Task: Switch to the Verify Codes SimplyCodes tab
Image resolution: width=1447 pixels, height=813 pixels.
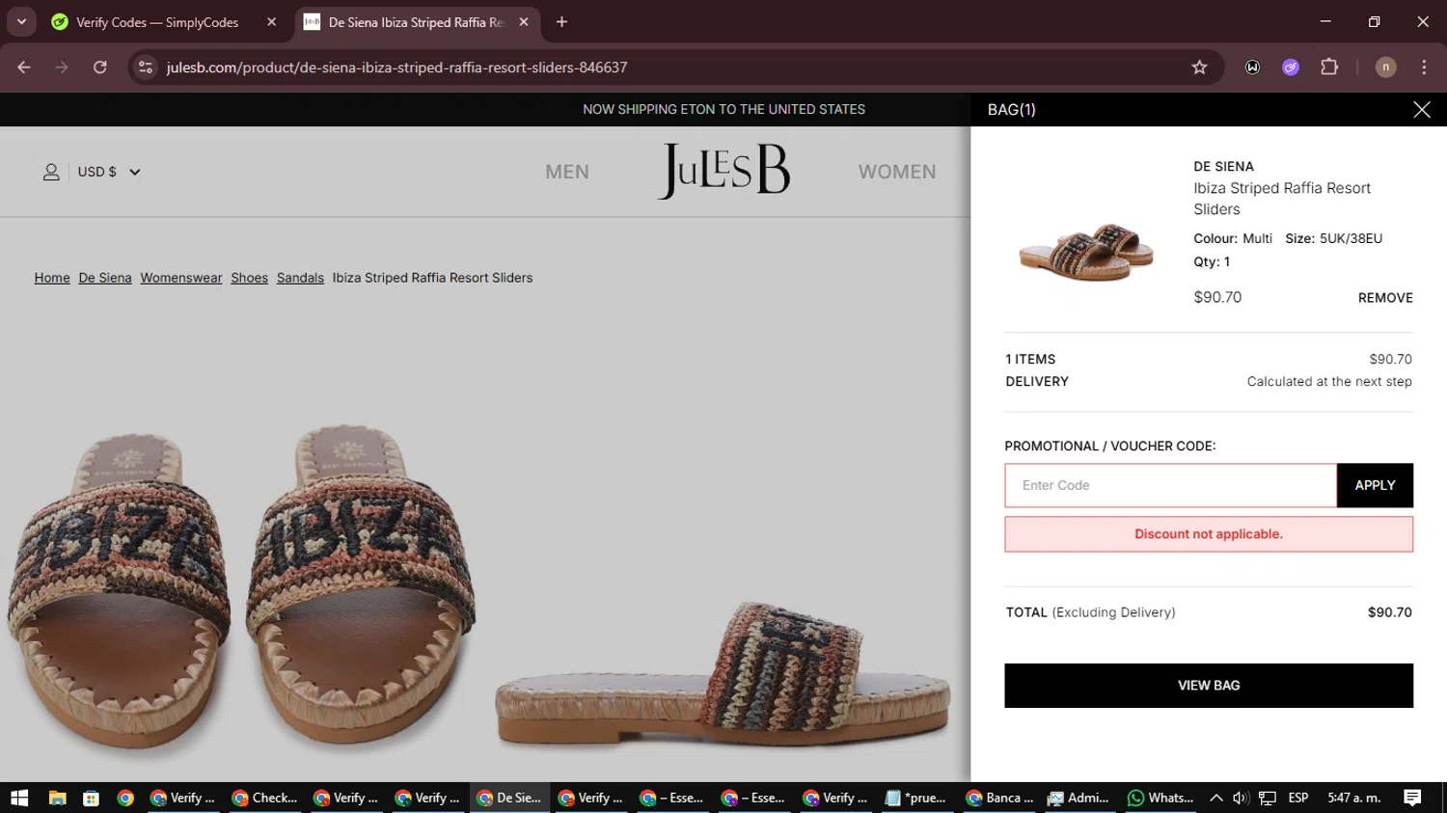Action: [x=157, y=22]
